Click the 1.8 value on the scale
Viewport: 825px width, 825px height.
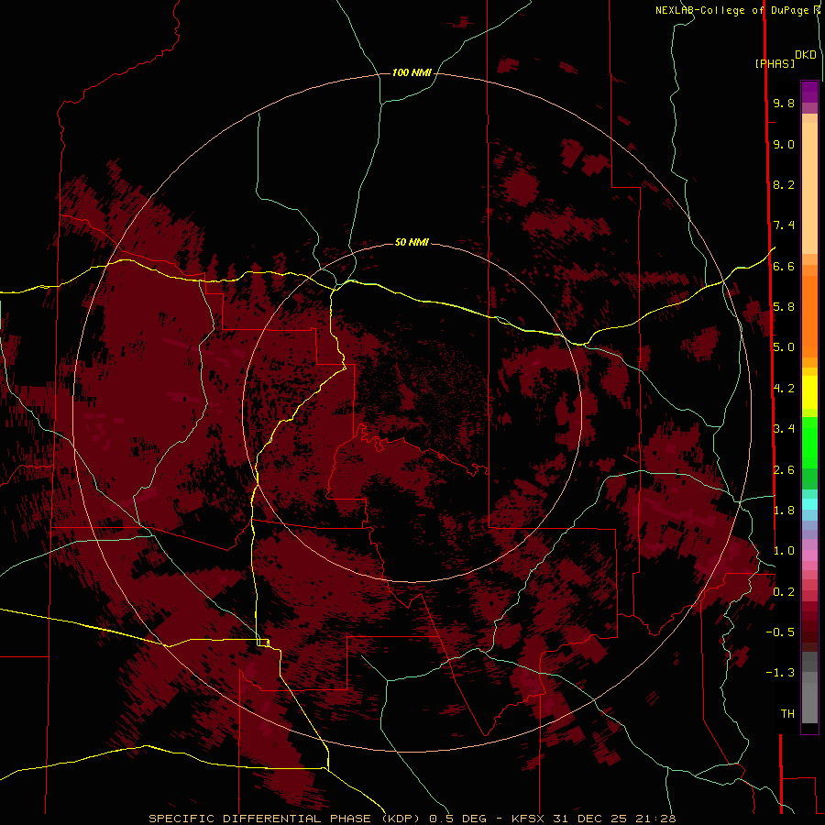point(784,511)
